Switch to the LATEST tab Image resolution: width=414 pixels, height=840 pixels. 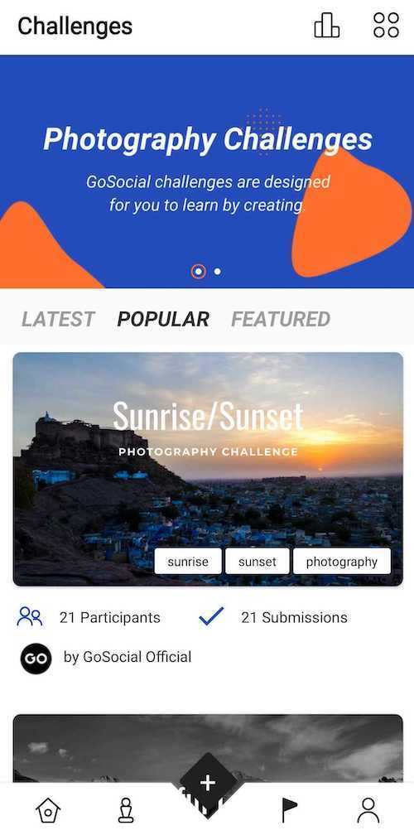[59, 319]
